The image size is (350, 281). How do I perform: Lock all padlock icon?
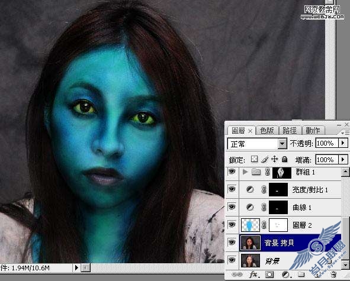284,159
